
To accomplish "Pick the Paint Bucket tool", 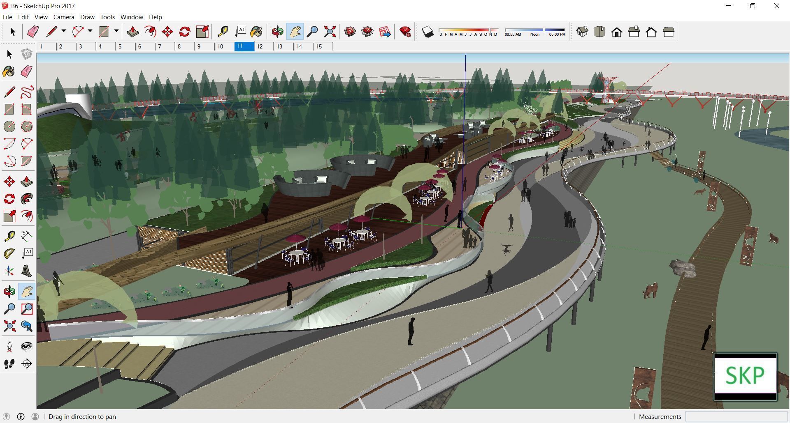I will point(256,31).
